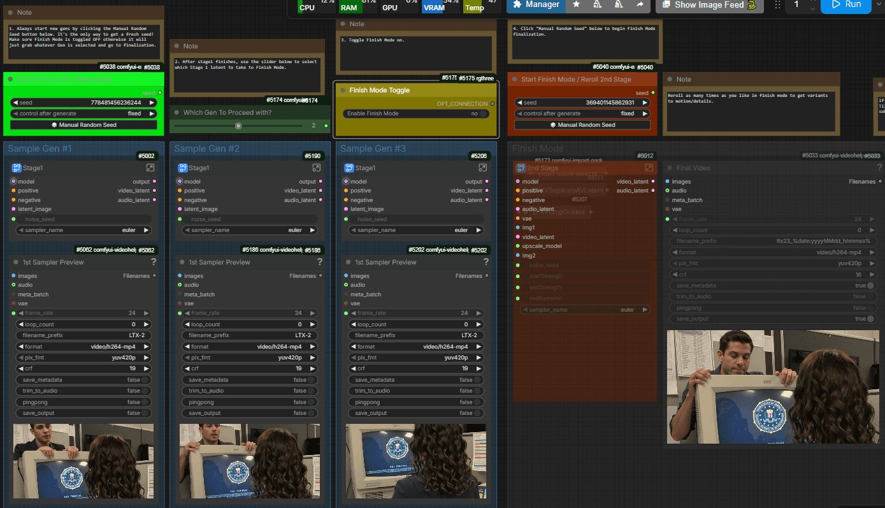Open pix_fmt dropdown in Sample Gen #3
Viewport: 885px width, 508px height.
(x=416, y=358)
